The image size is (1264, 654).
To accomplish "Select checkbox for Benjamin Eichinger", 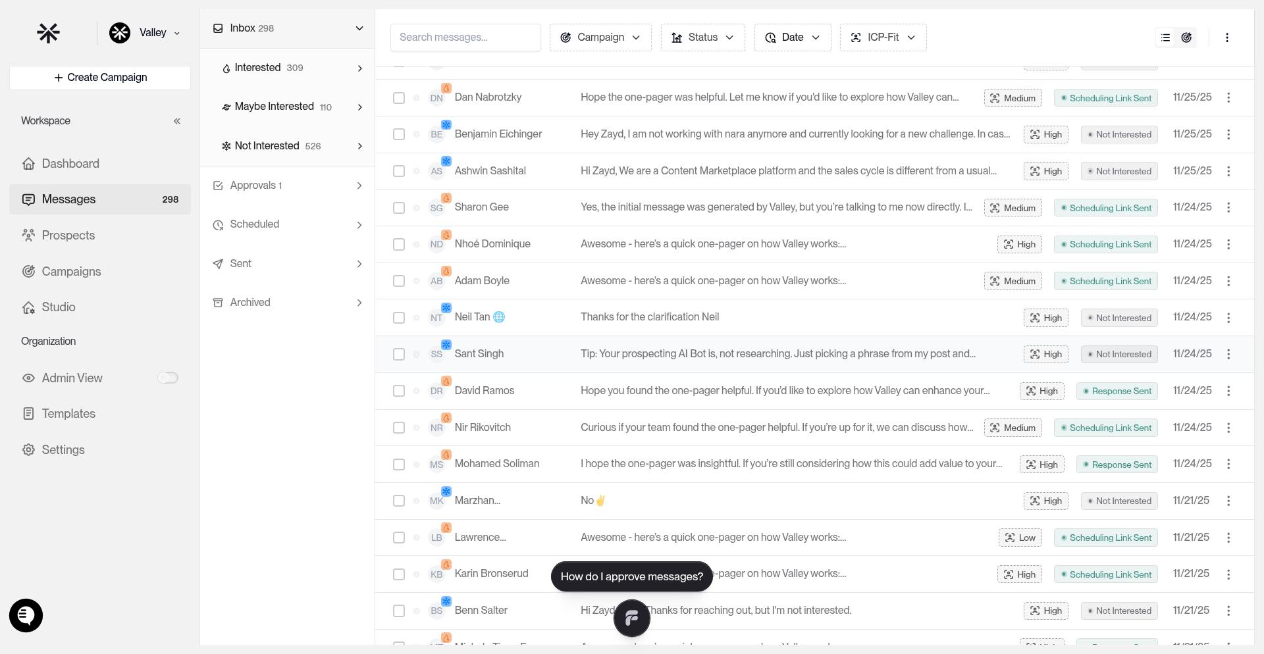I will tap(399, 134).
